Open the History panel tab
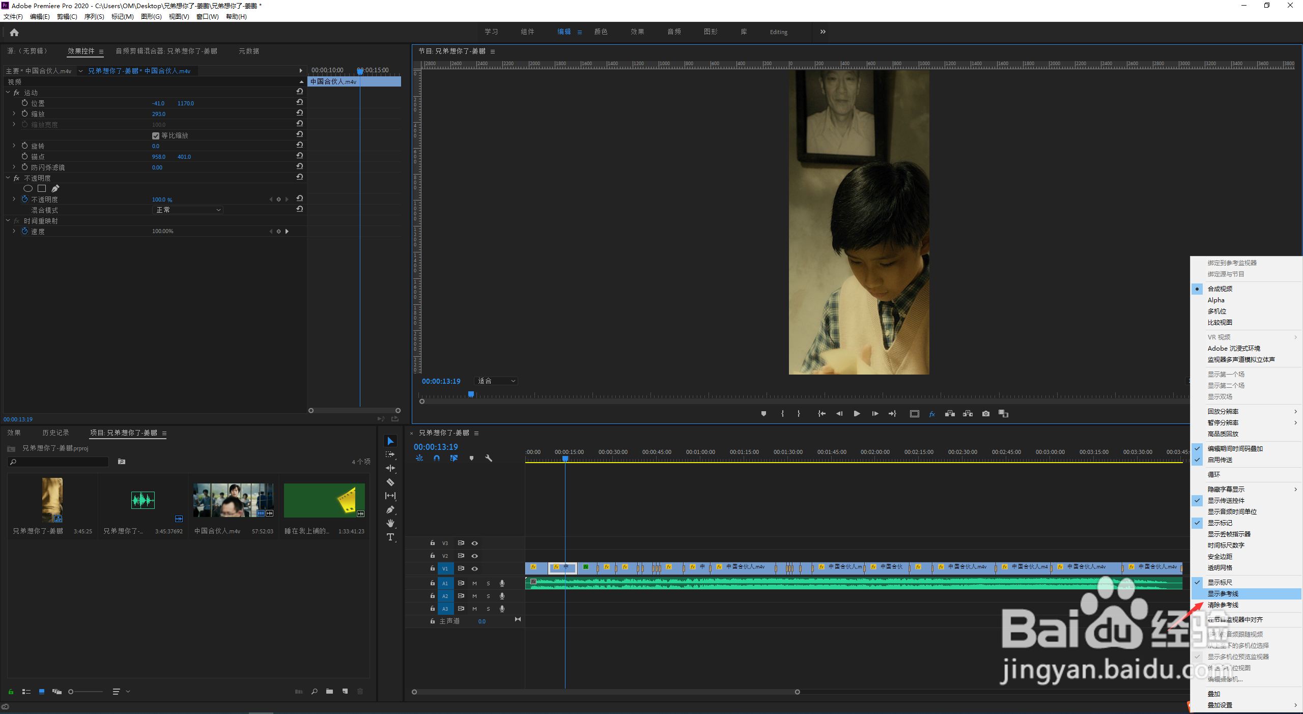Viewport: 1303px width, 714px height. pos(55,433)
